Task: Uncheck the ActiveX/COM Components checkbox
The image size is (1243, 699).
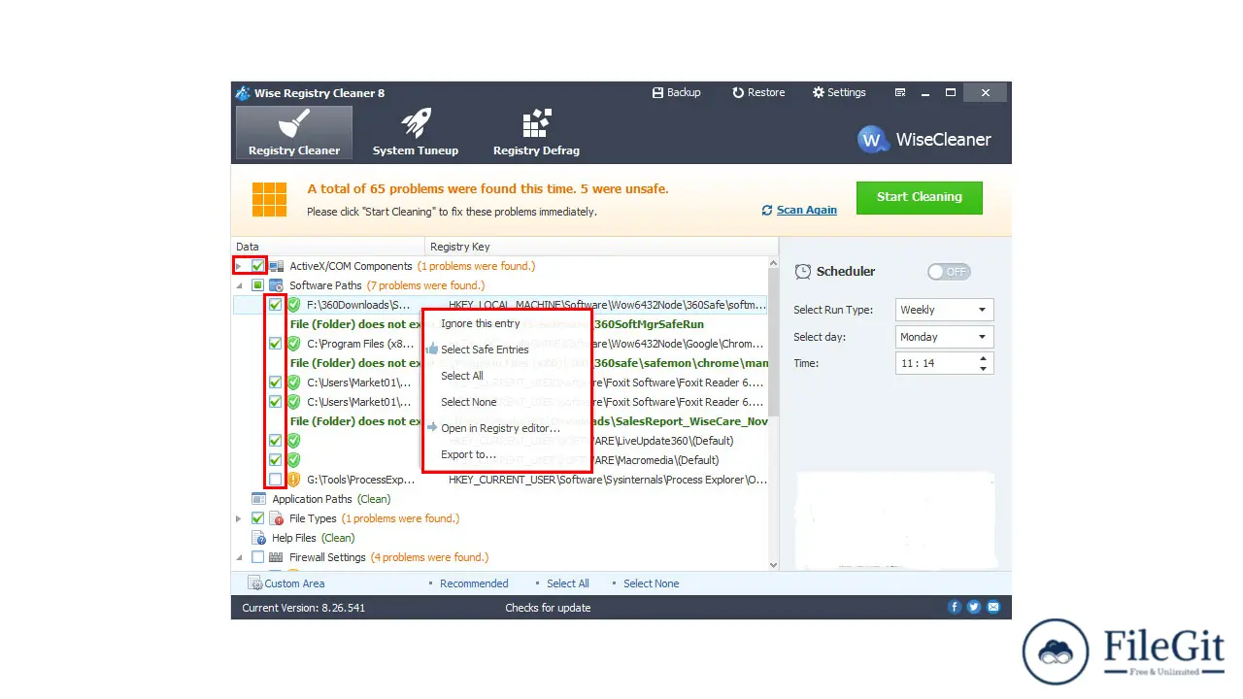Action: click(257, 266)
